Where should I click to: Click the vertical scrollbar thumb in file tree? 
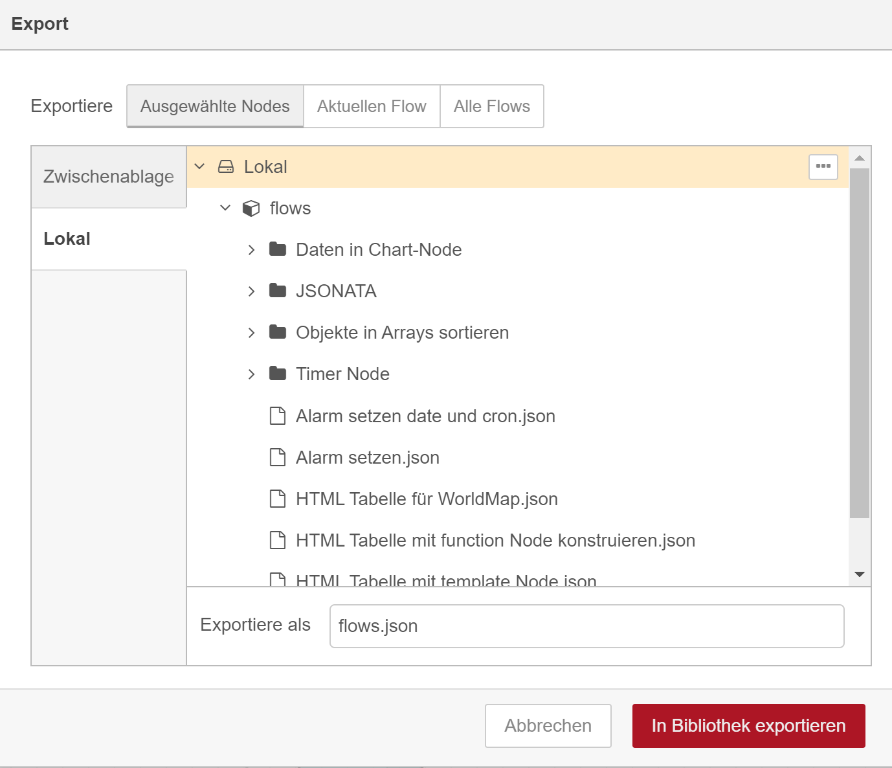pyautogui.click(x=860, y=343)
